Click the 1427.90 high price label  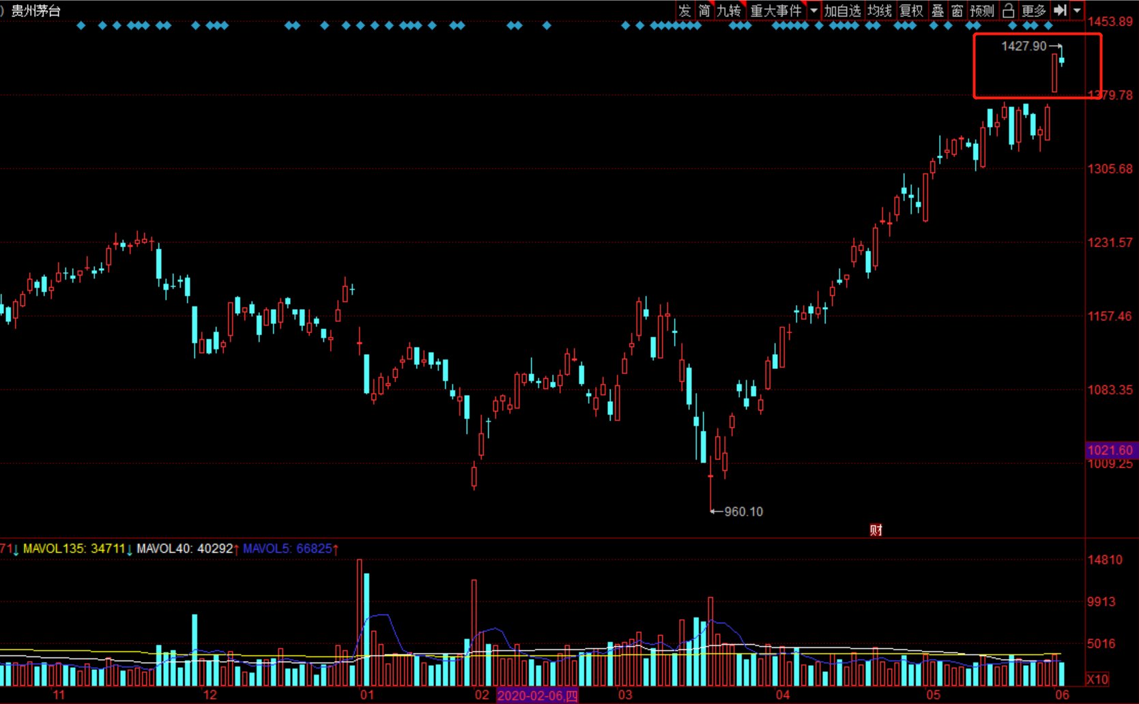(1024, 46)
